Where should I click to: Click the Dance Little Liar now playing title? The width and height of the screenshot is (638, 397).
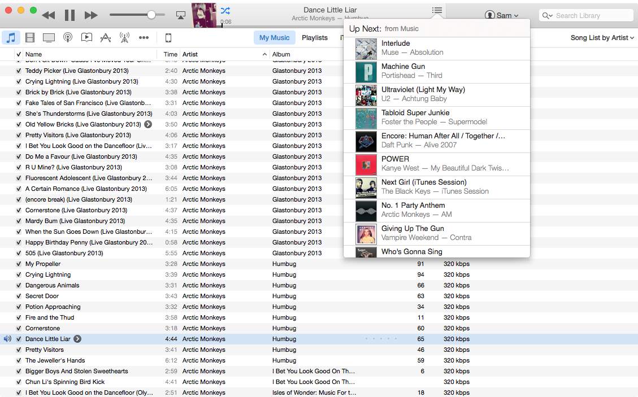(330, 10)
